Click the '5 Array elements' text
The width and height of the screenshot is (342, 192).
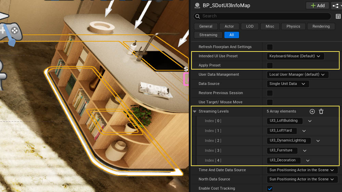pos(281,111)
